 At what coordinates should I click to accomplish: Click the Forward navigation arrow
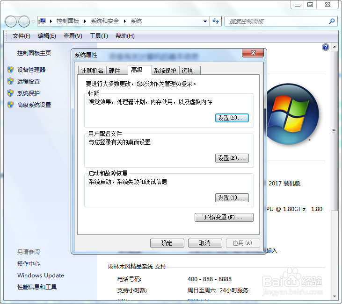(24, 21)
